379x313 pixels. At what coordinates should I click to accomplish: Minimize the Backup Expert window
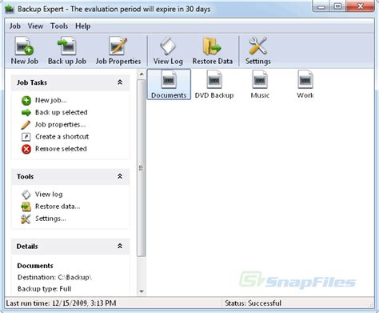(321, 6)
